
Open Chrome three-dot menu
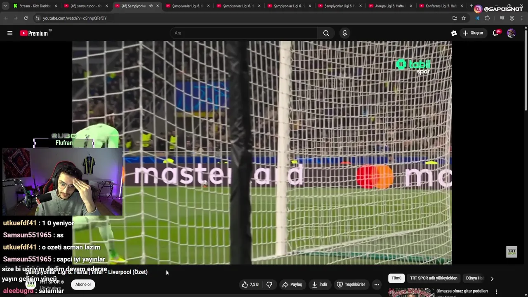(x=522, y=18)
